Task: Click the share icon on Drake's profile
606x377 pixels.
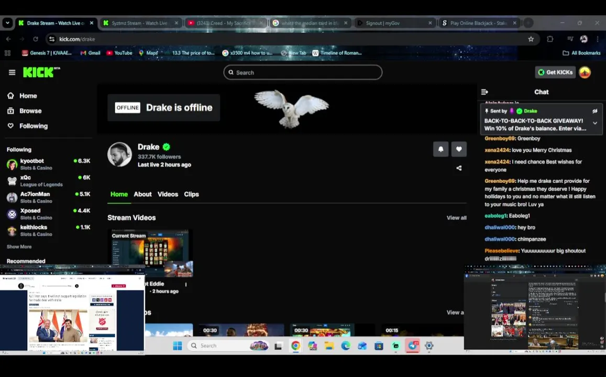Action: [459, 168]
